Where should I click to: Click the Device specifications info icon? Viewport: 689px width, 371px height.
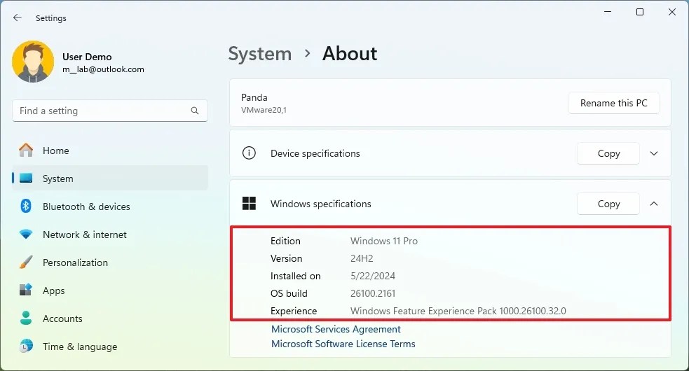point(249,153)
